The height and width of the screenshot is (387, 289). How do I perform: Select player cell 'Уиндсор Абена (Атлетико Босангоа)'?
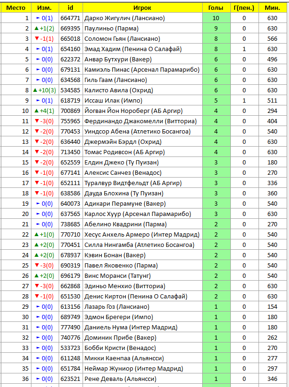pos(143,131)
